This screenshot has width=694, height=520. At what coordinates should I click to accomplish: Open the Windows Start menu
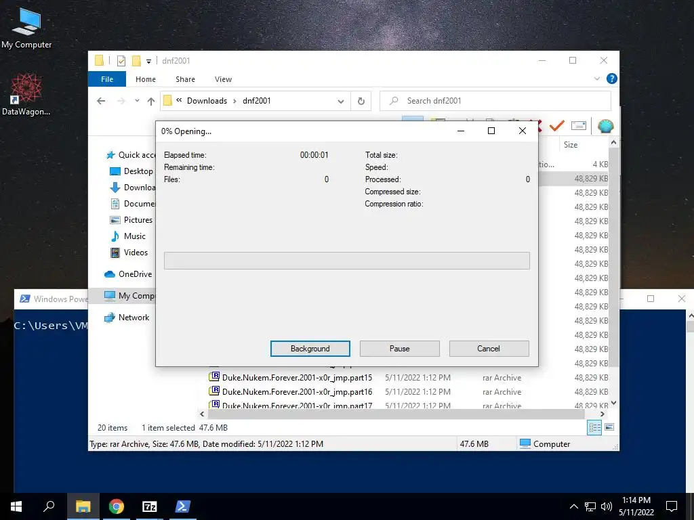pyautogui.click(x=16, y=506)
